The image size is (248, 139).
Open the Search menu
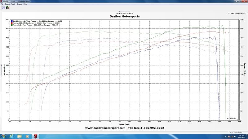pos(7,4)
